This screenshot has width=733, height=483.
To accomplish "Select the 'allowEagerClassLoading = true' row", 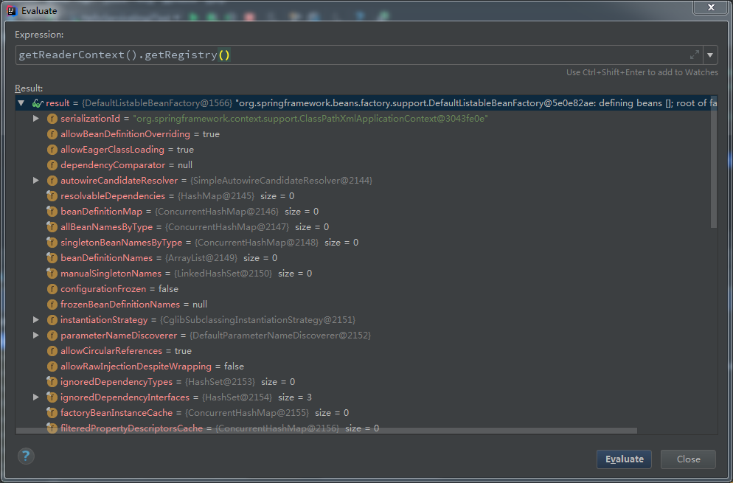I will 127,150.
